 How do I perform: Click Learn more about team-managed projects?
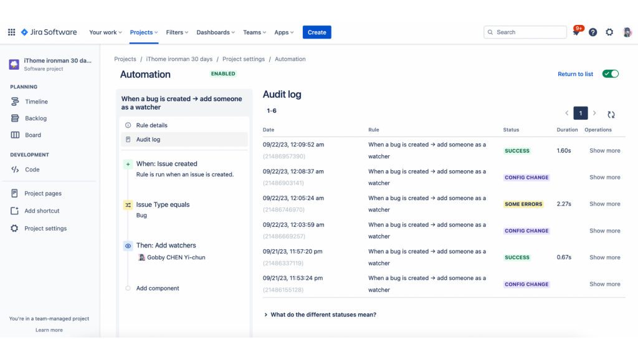point(49,330)
